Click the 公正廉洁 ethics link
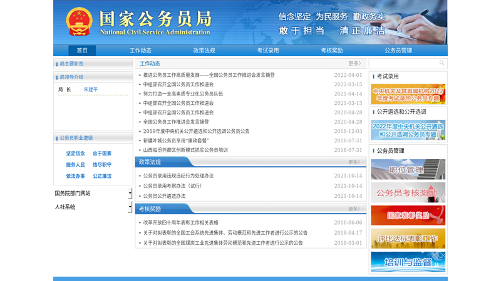 click(x=102, y=176)
